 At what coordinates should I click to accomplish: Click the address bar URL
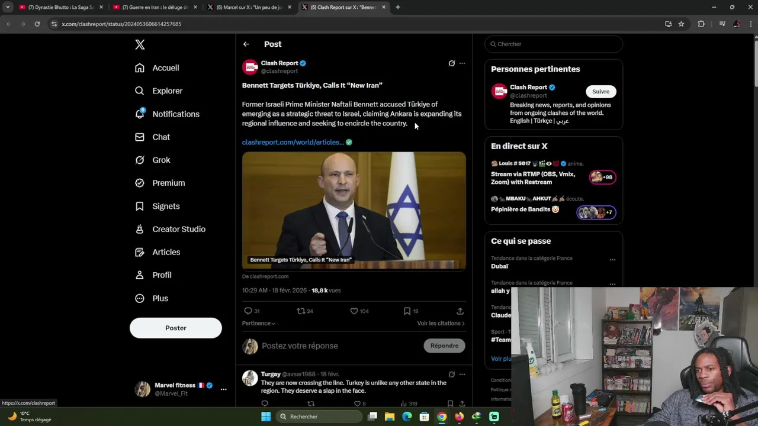coord(121,24)
